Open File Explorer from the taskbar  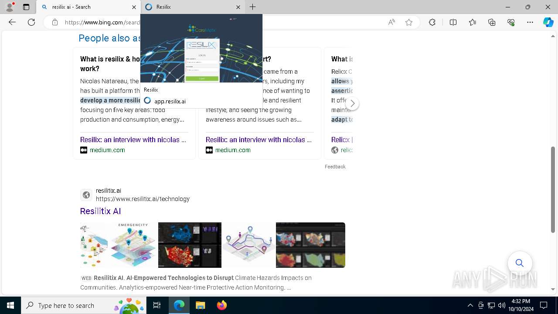point(200,305)
